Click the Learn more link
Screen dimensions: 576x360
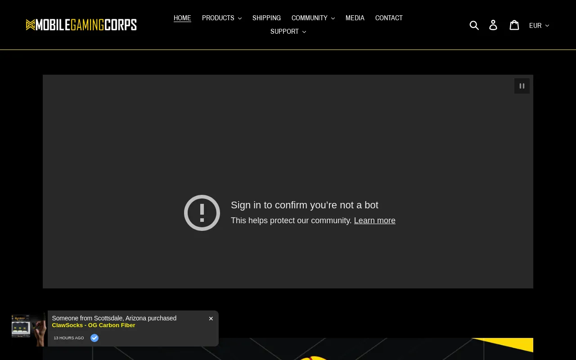point(374,220)
